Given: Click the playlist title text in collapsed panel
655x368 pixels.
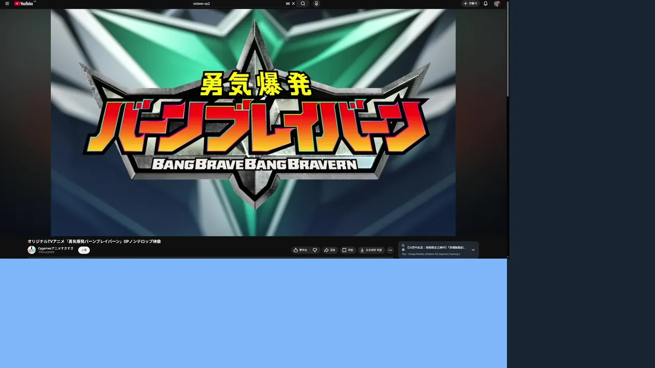Looking at the screenshot, I should [x=436, y=247].
